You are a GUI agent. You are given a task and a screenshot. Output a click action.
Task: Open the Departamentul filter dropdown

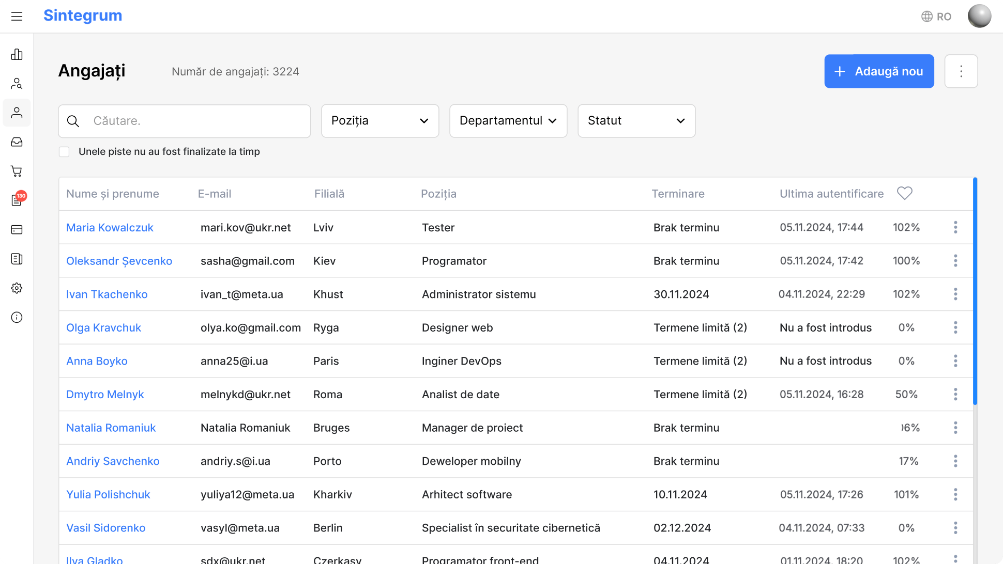point(508,121)
